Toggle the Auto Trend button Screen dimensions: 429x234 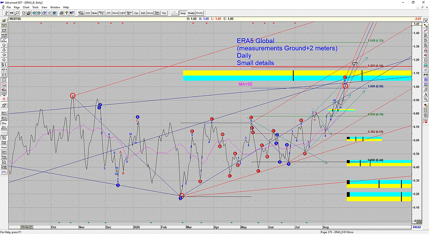4,118
